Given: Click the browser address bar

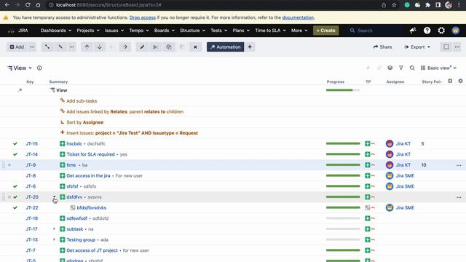Looking at the screenshot, I should [x=214, y=5].
